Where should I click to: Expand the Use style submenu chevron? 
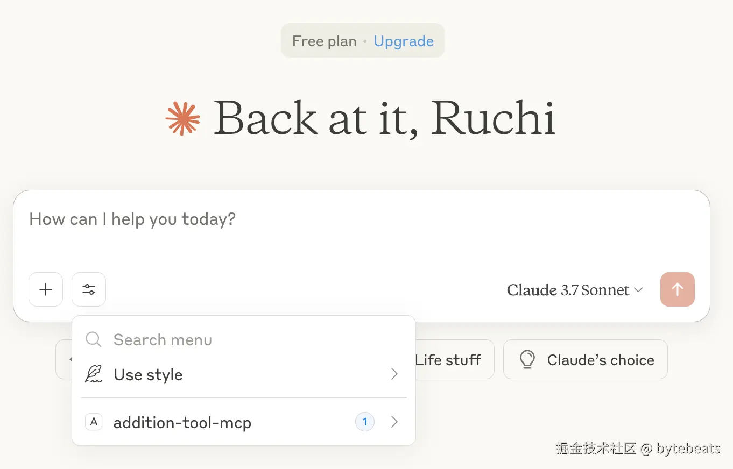click(x=394, y=374)
